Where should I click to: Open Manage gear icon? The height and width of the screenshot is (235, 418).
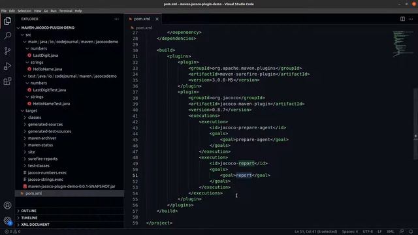coord(7,221)
